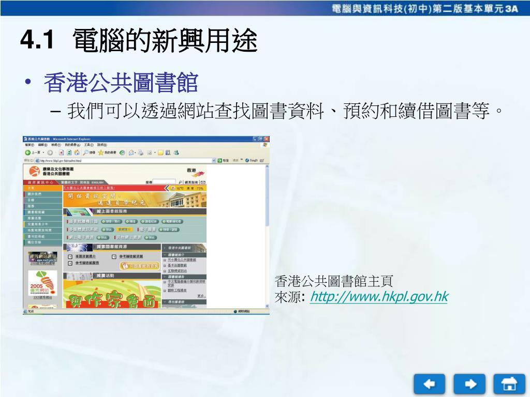Click the IE Stop button in the screenshot toolbar
The width and height of the screenshot is (530, 397).
point(61,152)
